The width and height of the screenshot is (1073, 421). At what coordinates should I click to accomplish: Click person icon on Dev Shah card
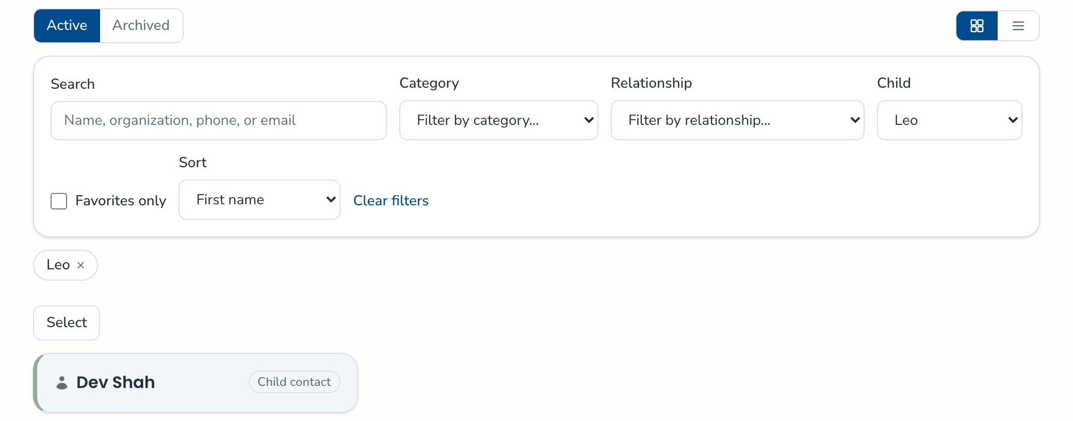tap(62, 382)
